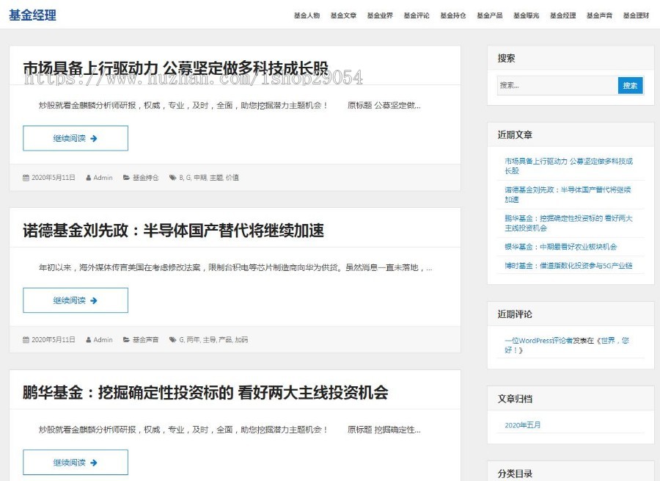Select the 加码 tag under 诺德基金 post
The height and width of the screenshot is (481, 660).
[x=241, y=339]
